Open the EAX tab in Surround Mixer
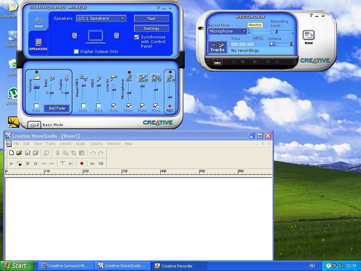Screen dimensions: 361x271 coord(39,22)
